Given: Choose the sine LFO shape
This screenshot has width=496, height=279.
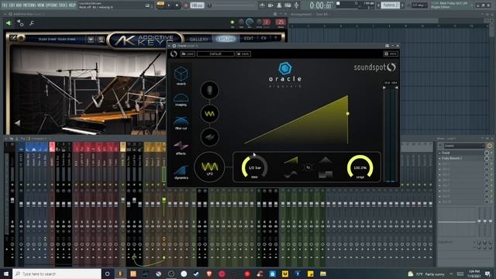Looking at the screenshot, I should (291, 174).
